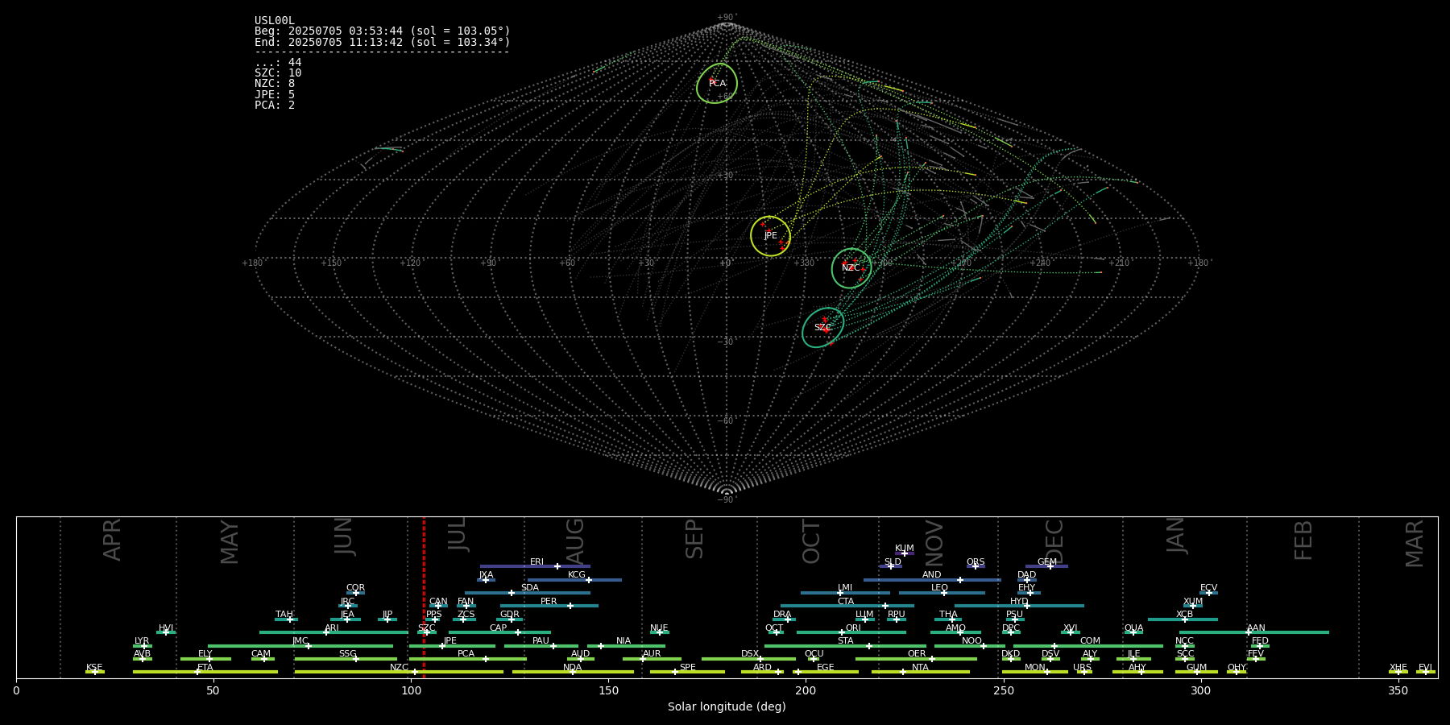Screen dimensions: 1450x725
Task: Click the GEM shower bar label
Action: click(1046, 562)
